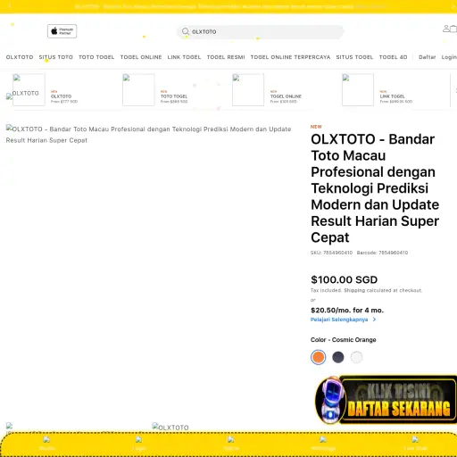
Task: Click the next arrow on announcement bar
Action: pyautogui.click(x=453, y=6)
